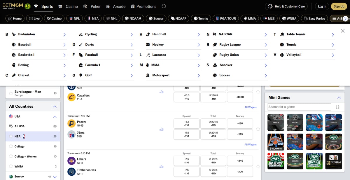Collapse the All Countries section
This screenshot has width=350, height=180.
point(55,107)
